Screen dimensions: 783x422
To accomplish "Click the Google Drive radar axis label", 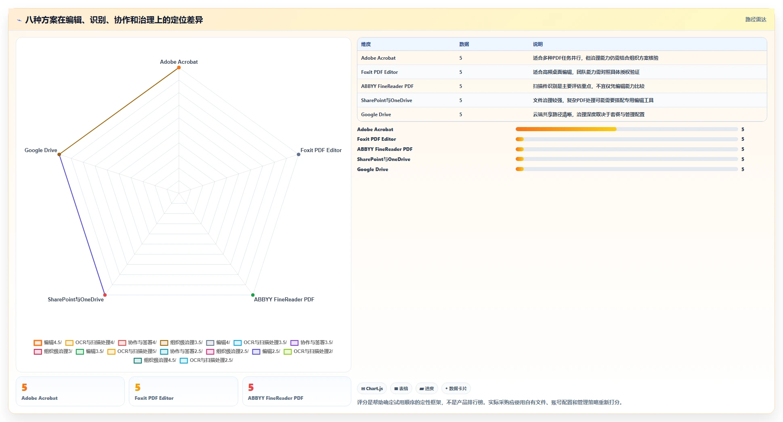I will (41, 150).
